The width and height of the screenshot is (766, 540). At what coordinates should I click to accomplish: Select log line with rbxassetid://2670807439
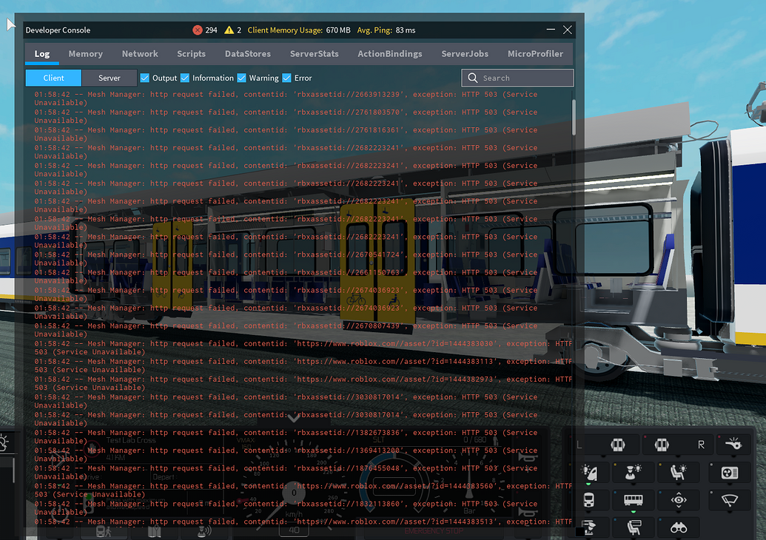(x=286, y=330)
